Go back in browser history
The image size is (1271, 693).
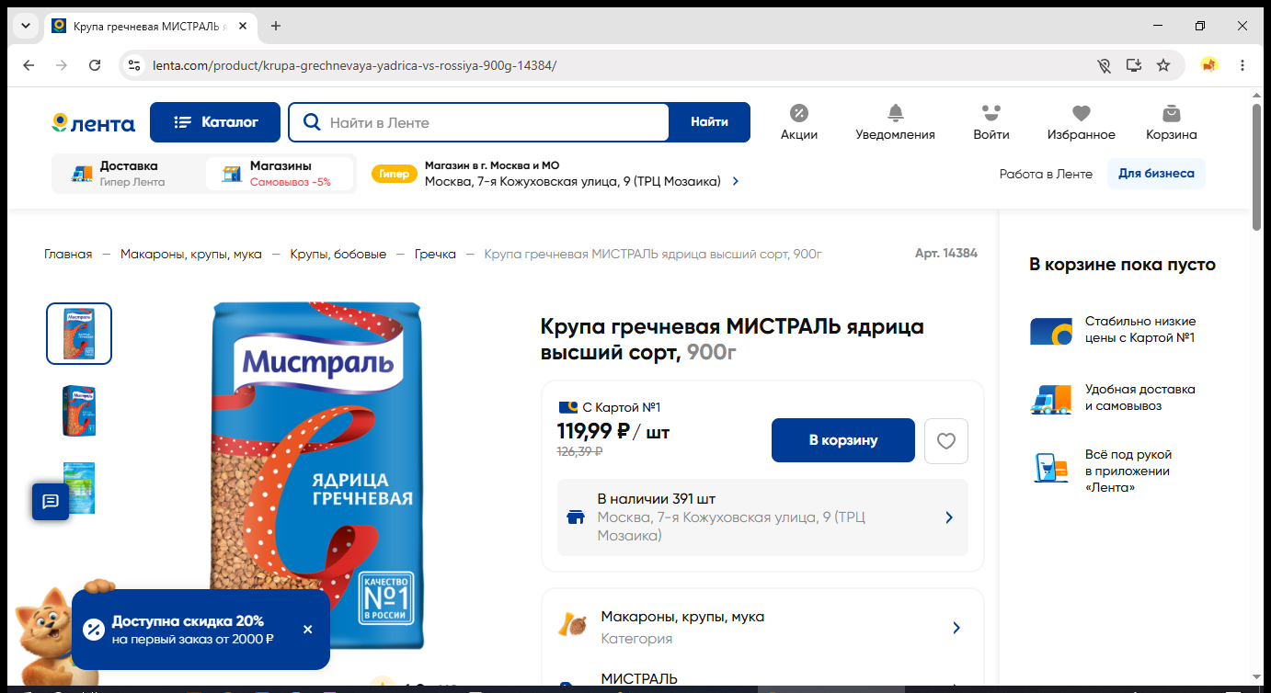click(29, 65)
